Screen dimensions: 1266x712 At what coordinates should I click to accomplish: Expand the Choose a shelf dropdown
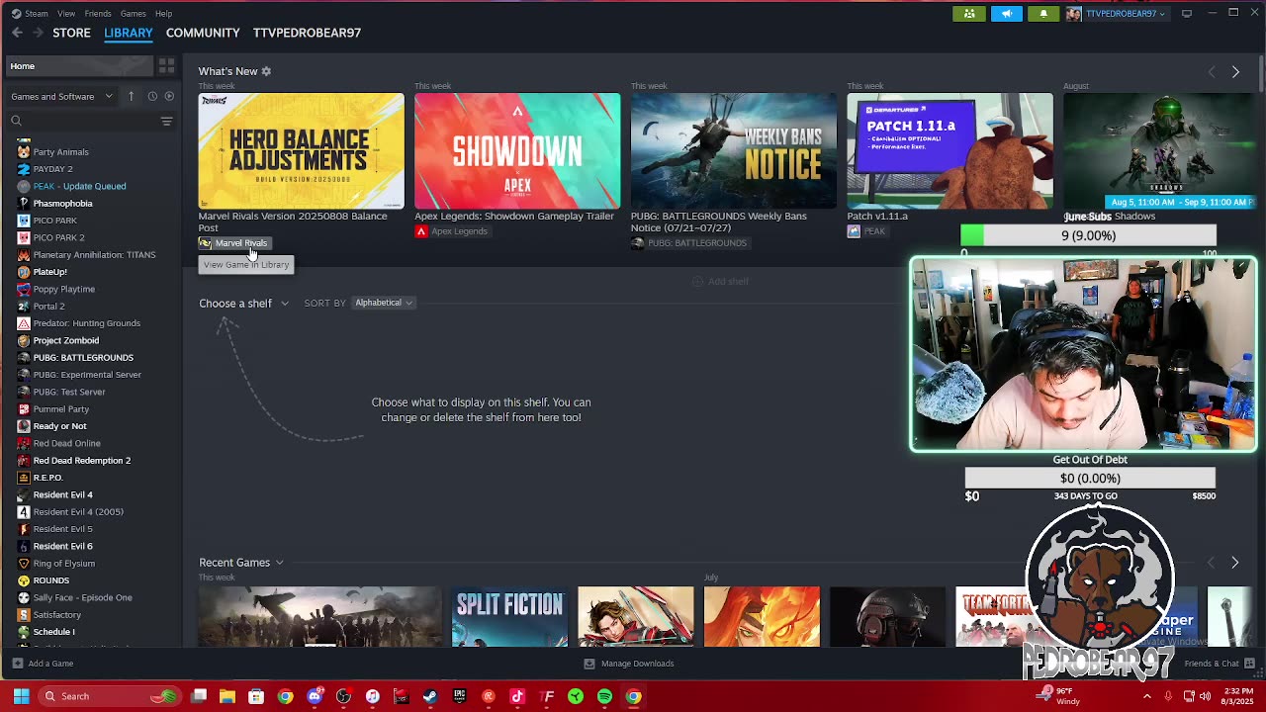pyautogui.click(x=243, y=303)
